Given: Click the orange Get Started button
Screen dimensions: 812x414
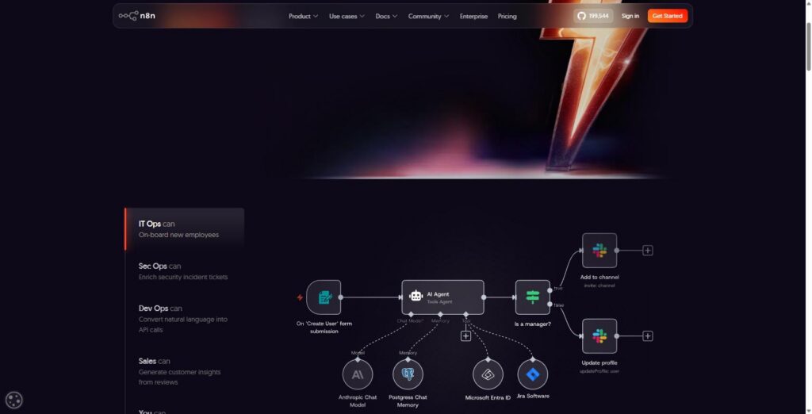Looking at the screenshot, I should click(x=668, y=16).
